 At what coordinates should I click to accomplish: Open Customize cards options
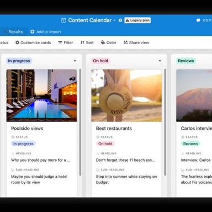tap(33, 43)
